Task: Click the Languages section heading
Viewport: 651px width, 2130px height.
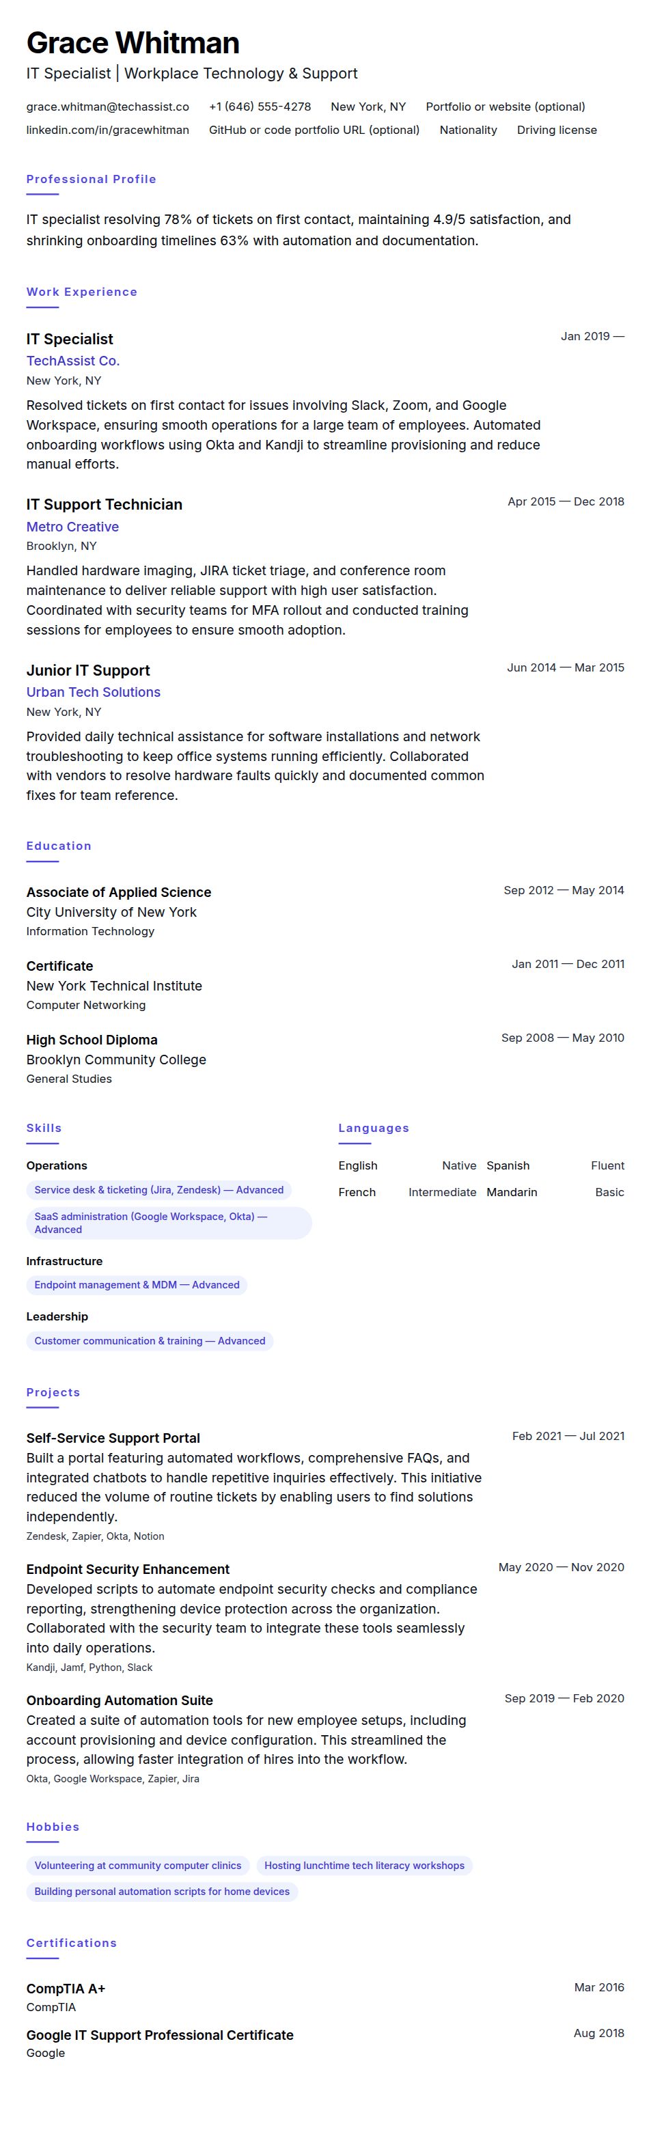Action: pyautogui.click(x=374, y=1128)
